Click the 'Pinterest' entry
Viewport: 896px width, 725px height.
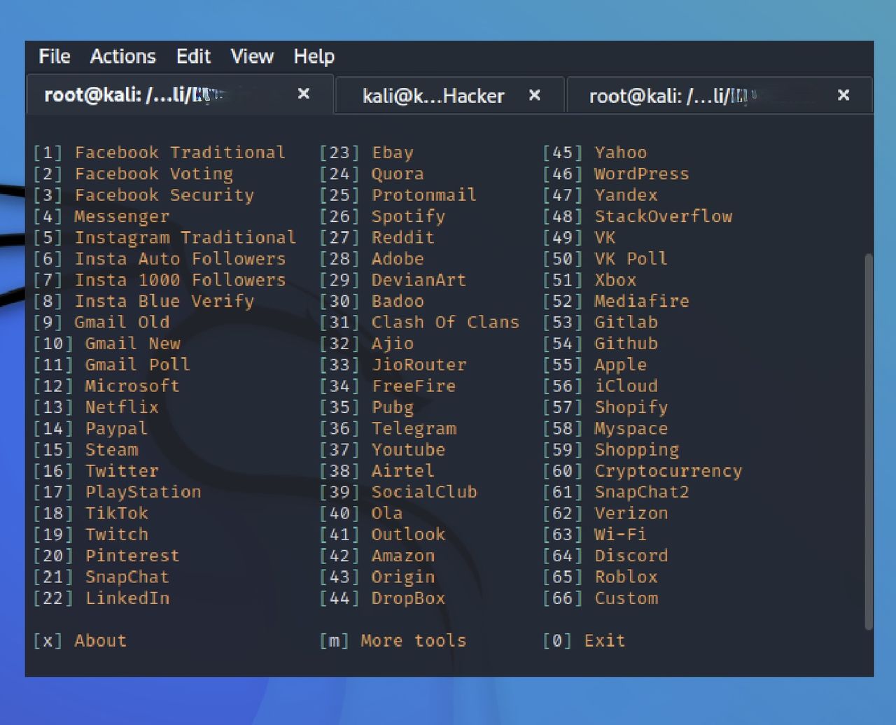point(132,556)
